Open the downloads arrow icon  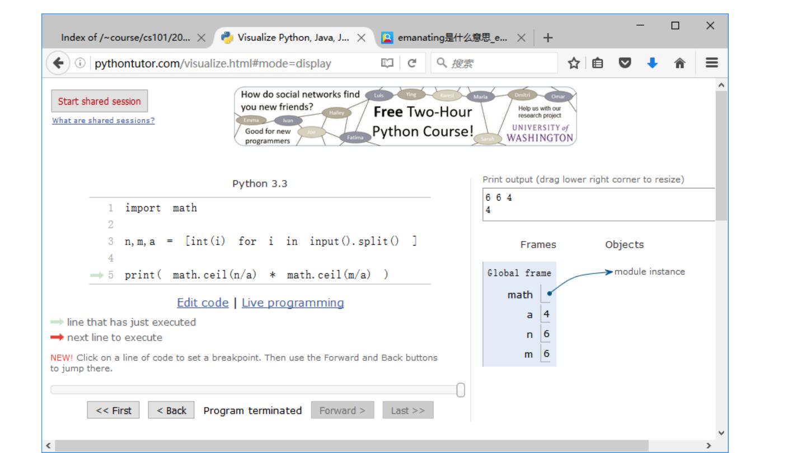click(652, 64)
